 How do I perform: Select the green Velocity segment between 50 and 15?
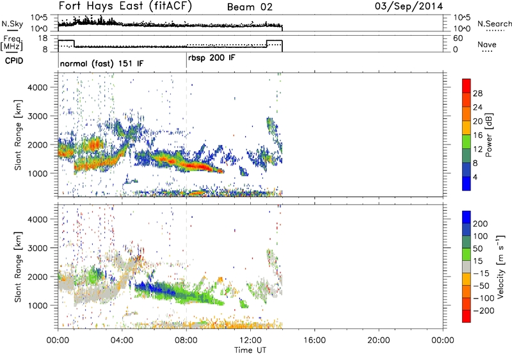(x=467, y=254)
